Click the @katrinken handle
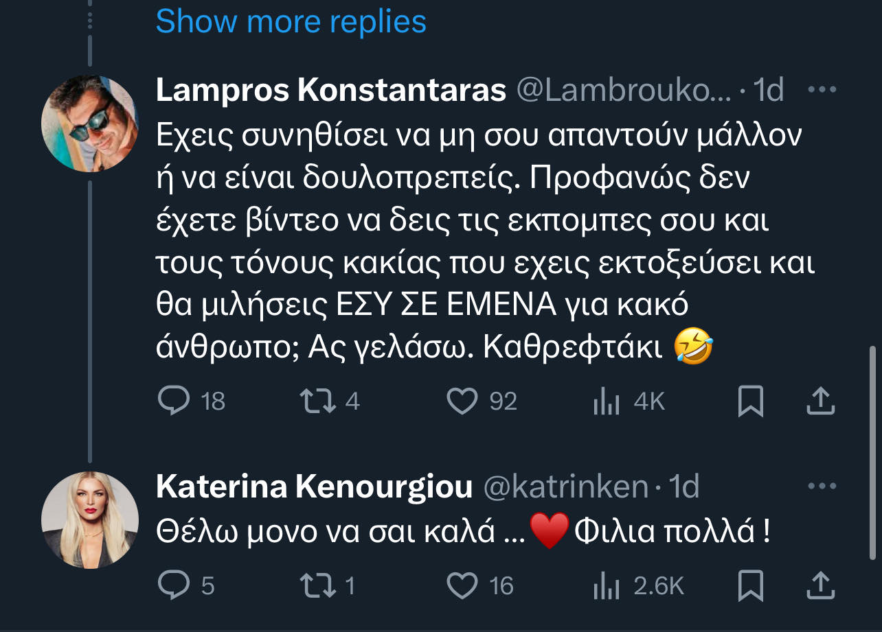882x632 pixels. click(x=566, y=487)
